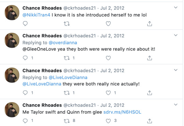Open the sdrv.ms/N6HSOL link
Image resolution: width=184 pixels, height=126 pixels.
tap(122, 112)
